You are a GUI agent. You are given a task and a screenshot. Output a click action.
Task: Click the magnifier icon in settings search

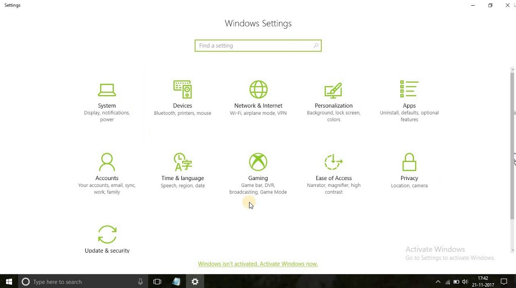[x=316, y=46]
